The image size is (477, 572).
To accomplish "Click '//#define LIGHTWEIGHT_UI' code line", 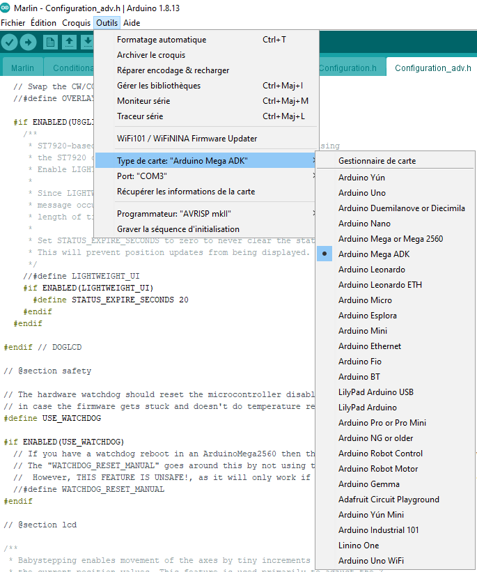I will 81,276.
